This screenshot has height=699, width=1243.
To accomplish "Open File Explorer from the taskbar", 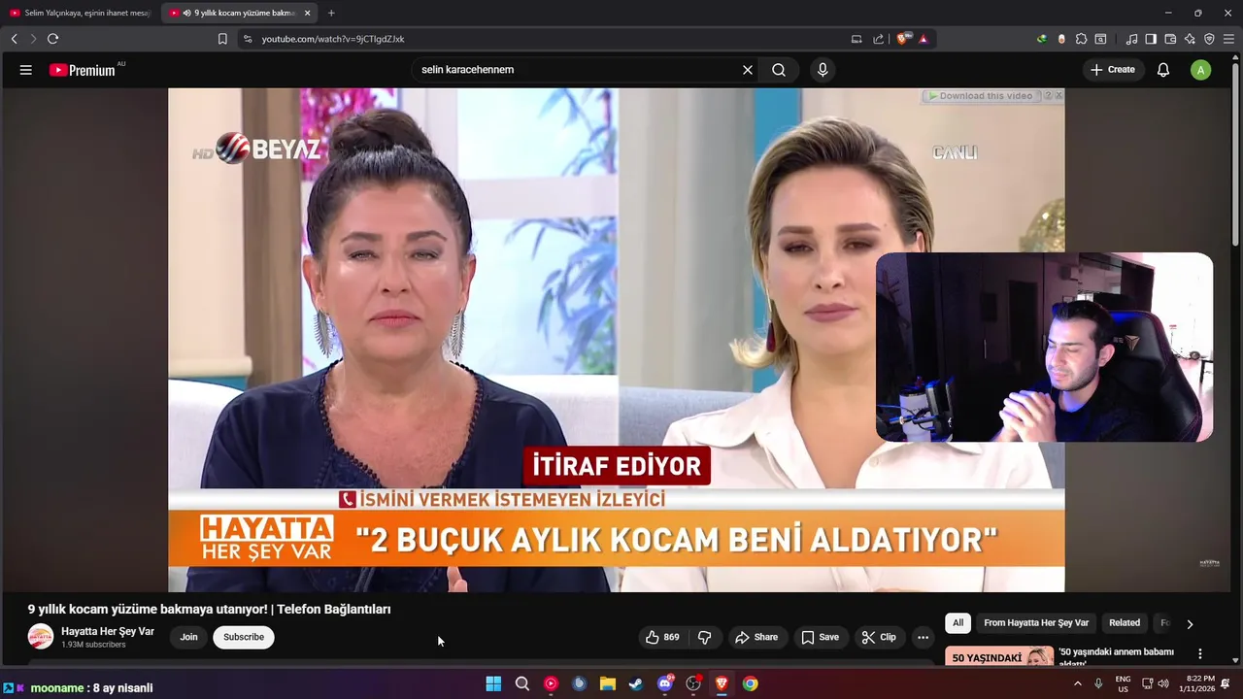I will coord(608,684).
